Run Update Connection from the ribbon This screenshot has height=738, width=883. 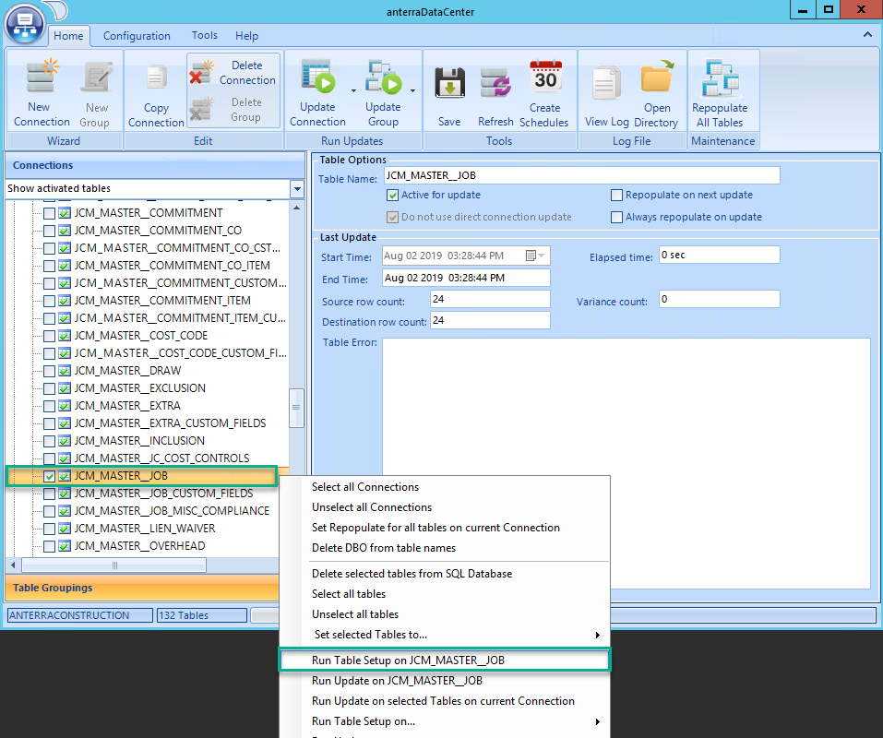(x=317, y=91)
